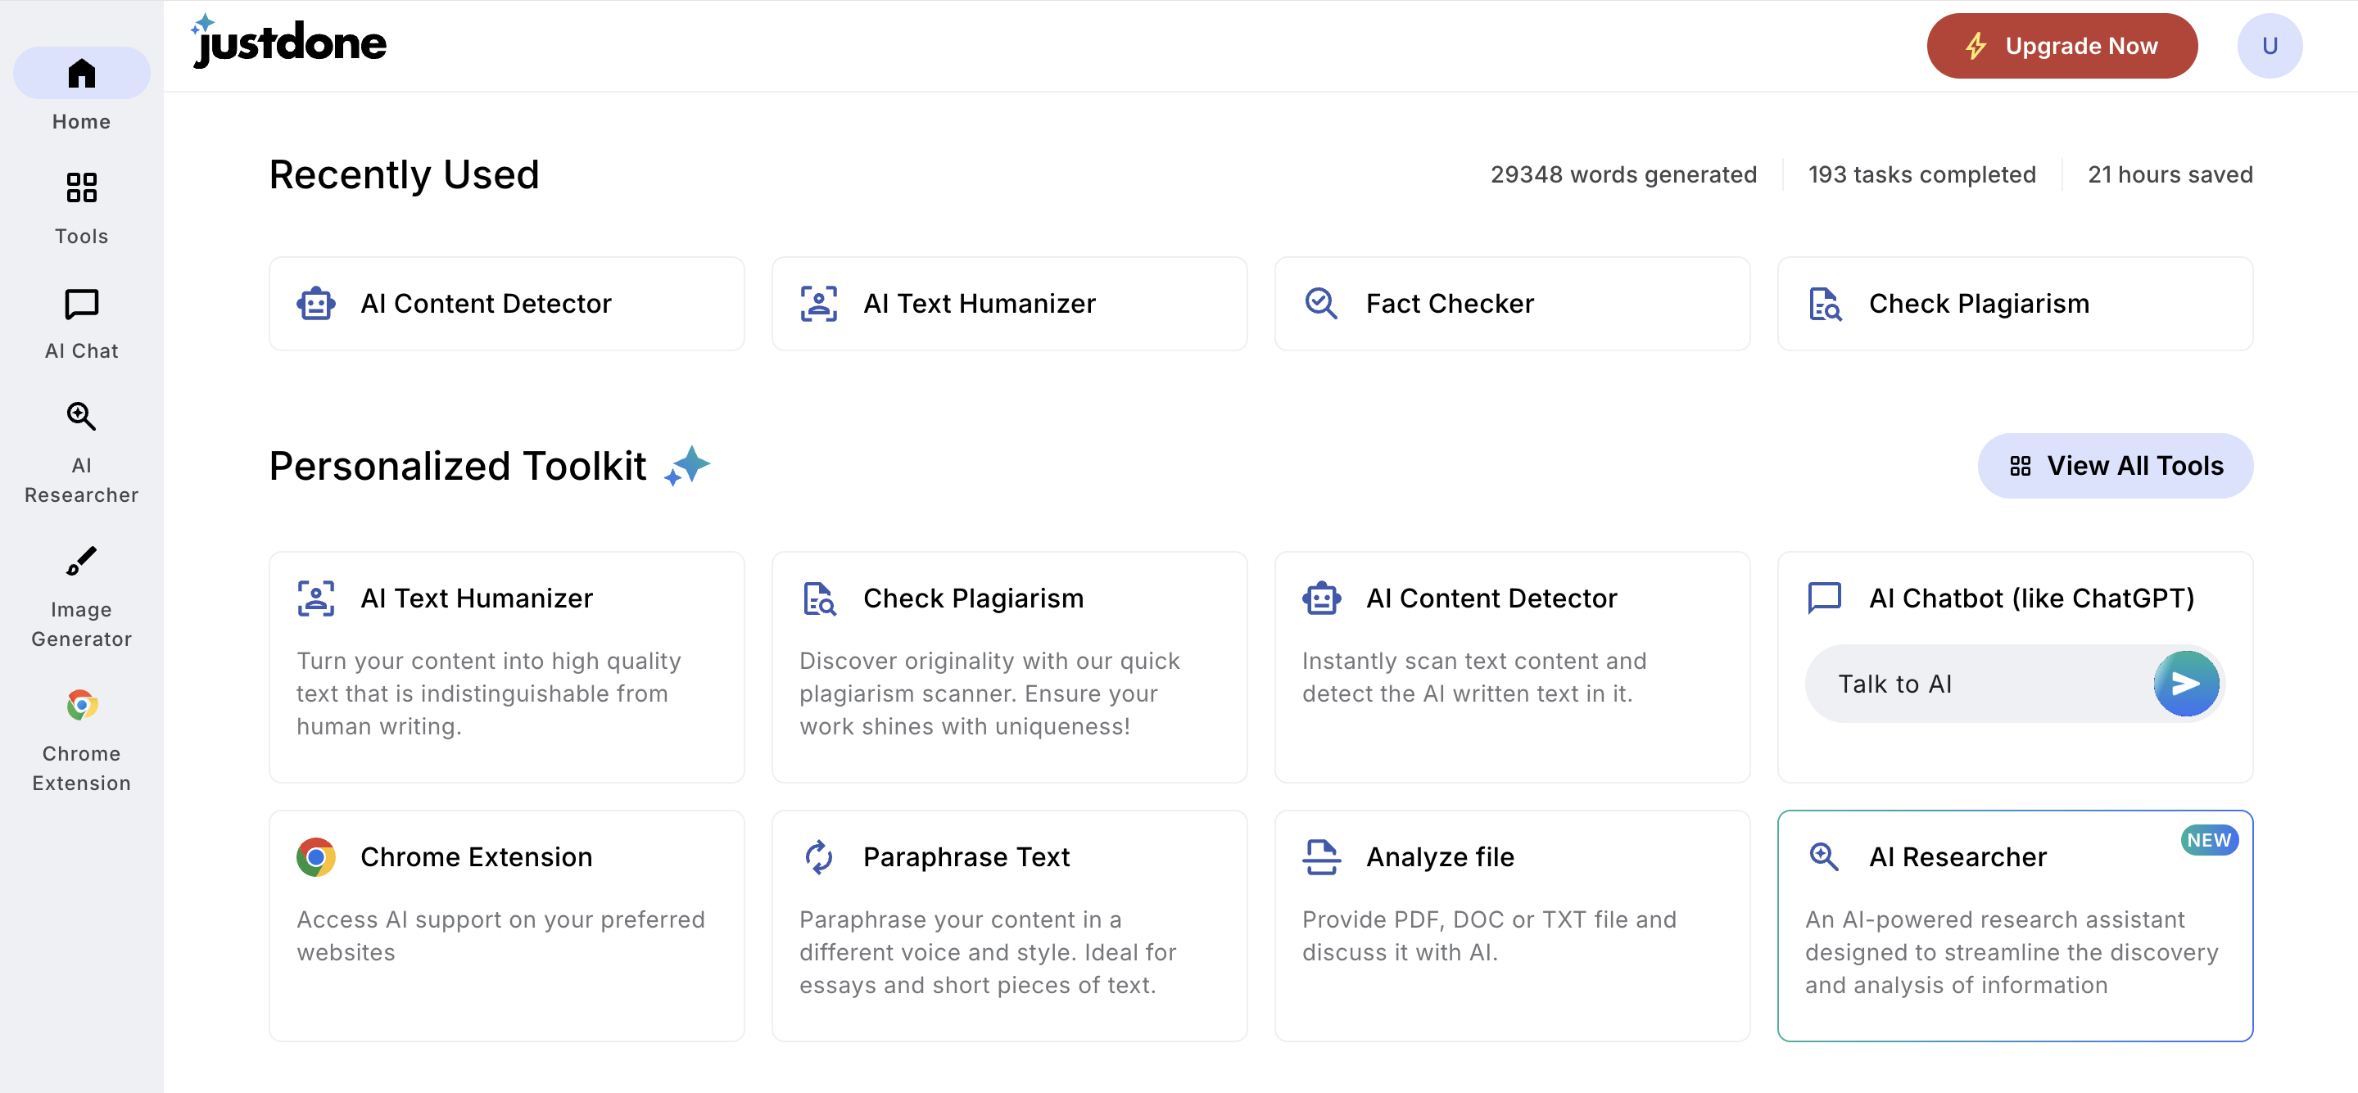The image size is (2358, 1093).
Task: Open AI Chatbot (like ChatGPT) card title
Action: click(2031, 598)
